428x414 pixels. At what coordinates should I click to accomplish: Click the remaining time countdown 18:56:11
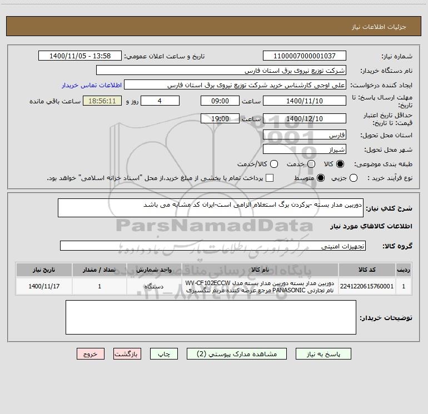[x=102, y=101]
